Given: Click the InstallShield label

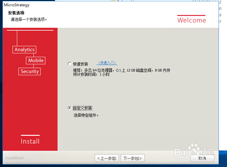Looking at the screenshot, I should point(15,158).
